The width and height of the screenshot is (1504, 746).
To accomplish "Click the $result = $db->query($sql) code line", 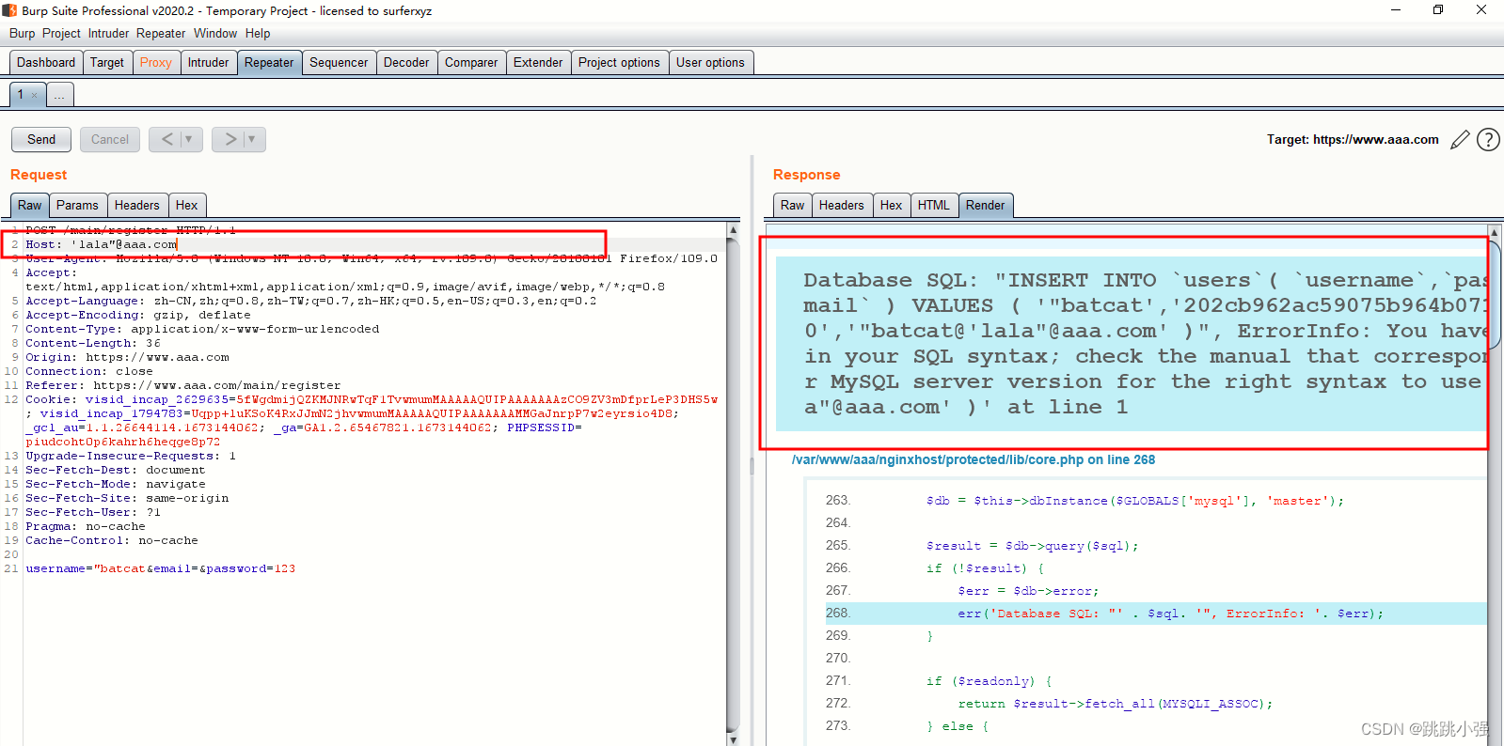I will point(1032,546).
